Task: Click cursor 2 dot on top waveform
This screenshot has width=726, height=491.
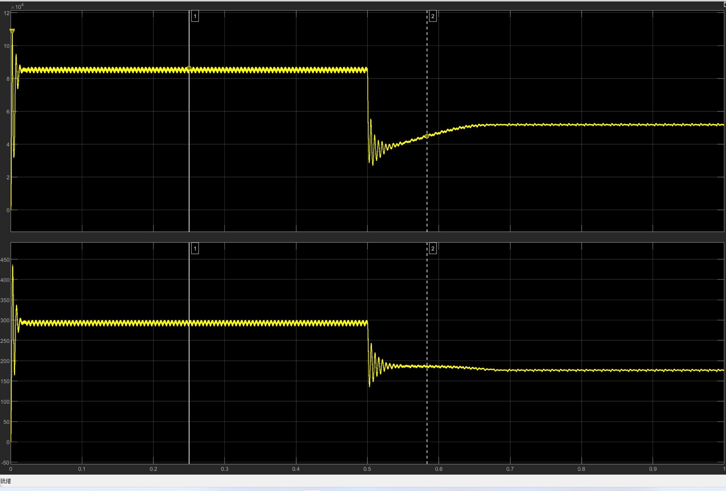Action: coord(427,136)
